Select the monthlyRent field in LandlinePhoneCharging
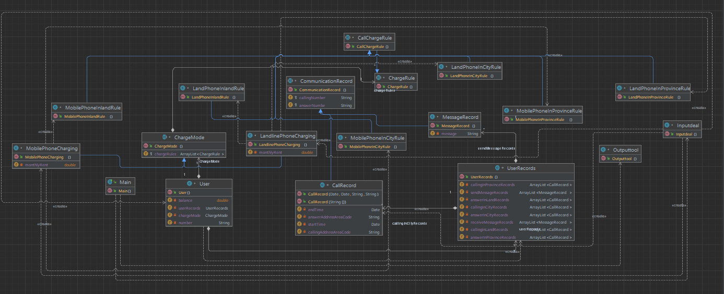This screenshot has width=724, height=294. (x=281, y=152)
